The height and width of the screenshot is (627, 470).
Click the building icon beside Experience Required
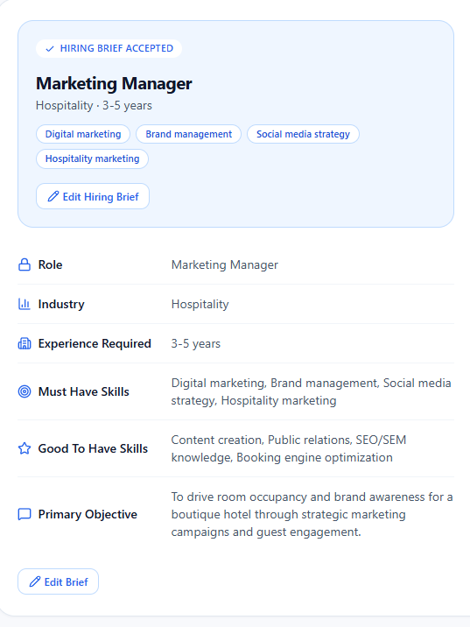coord(25,343)
